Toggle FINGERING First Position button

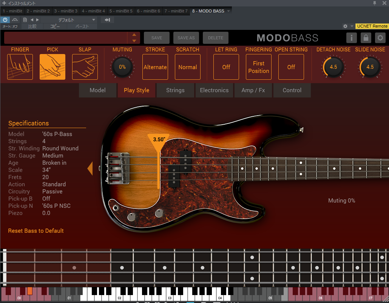pos(258,67)
